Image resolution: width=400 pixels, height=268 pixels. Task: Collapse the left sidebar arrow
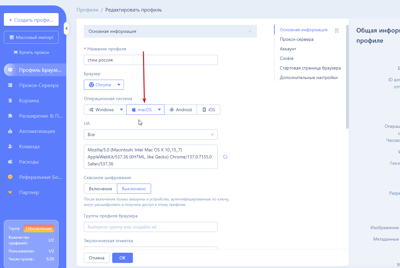click(x=66, y=28)
